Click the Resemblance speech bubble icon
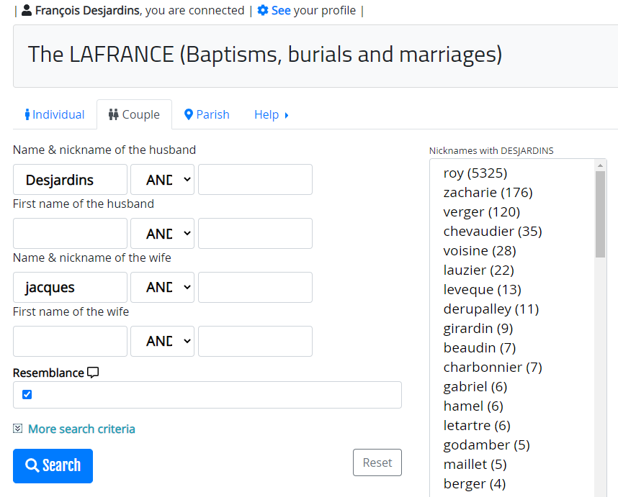Screen dimensions: 618x497 [x=93, y=373]
